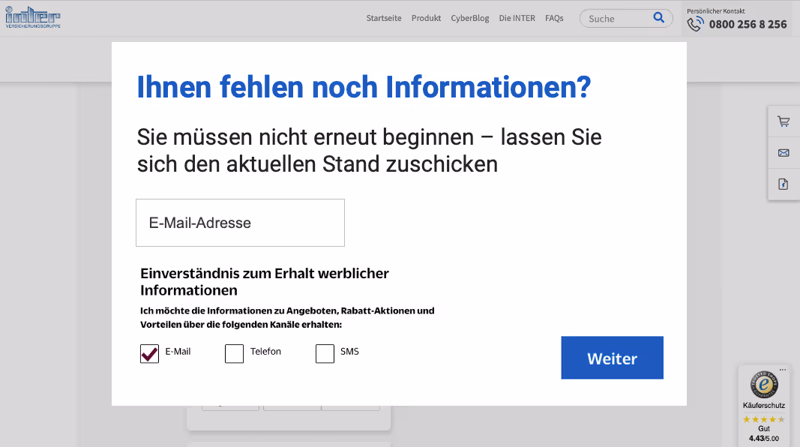This screenshot has width=800, height=447.
Task: Open the shopping cart icon
Action: tap(783, 121)
